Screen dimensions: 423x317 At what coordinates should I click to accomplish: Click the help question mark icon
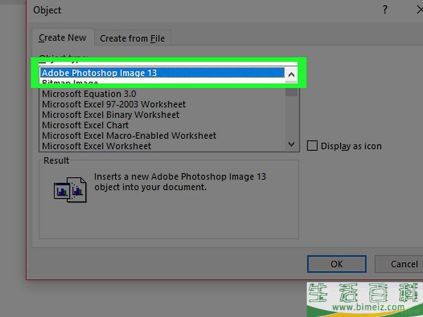(x=385, y=10)
